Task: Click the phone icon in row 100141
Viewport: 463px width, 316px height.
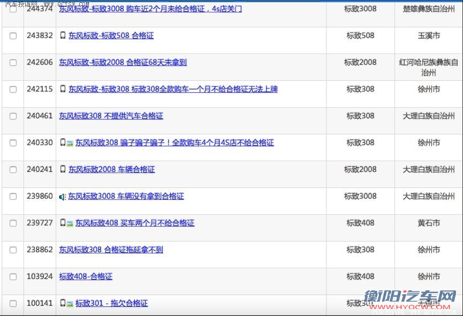Action: tap(63, 303)
